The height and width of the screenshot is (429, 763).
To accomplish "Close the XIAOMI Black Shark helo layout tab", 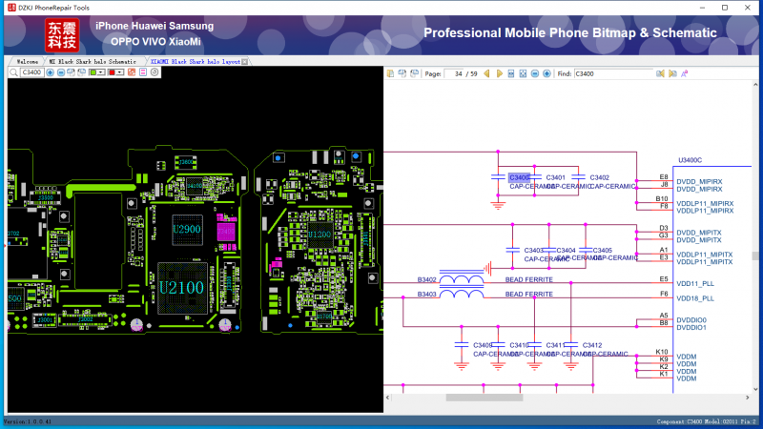I will pos(245,61).
